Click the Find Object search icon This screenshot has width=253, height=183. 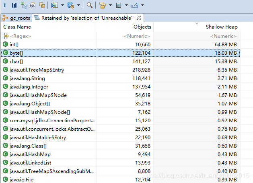tap(89, 5)
